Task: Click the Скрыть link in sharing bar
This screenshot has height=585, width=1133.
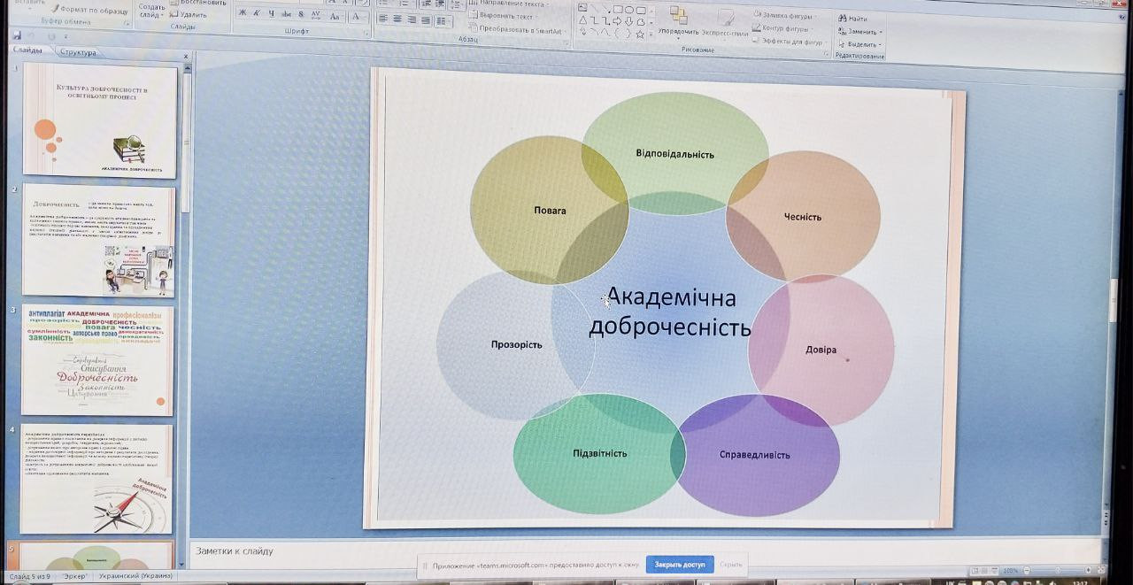Action: pyautogui.click(x=731, y=565)
